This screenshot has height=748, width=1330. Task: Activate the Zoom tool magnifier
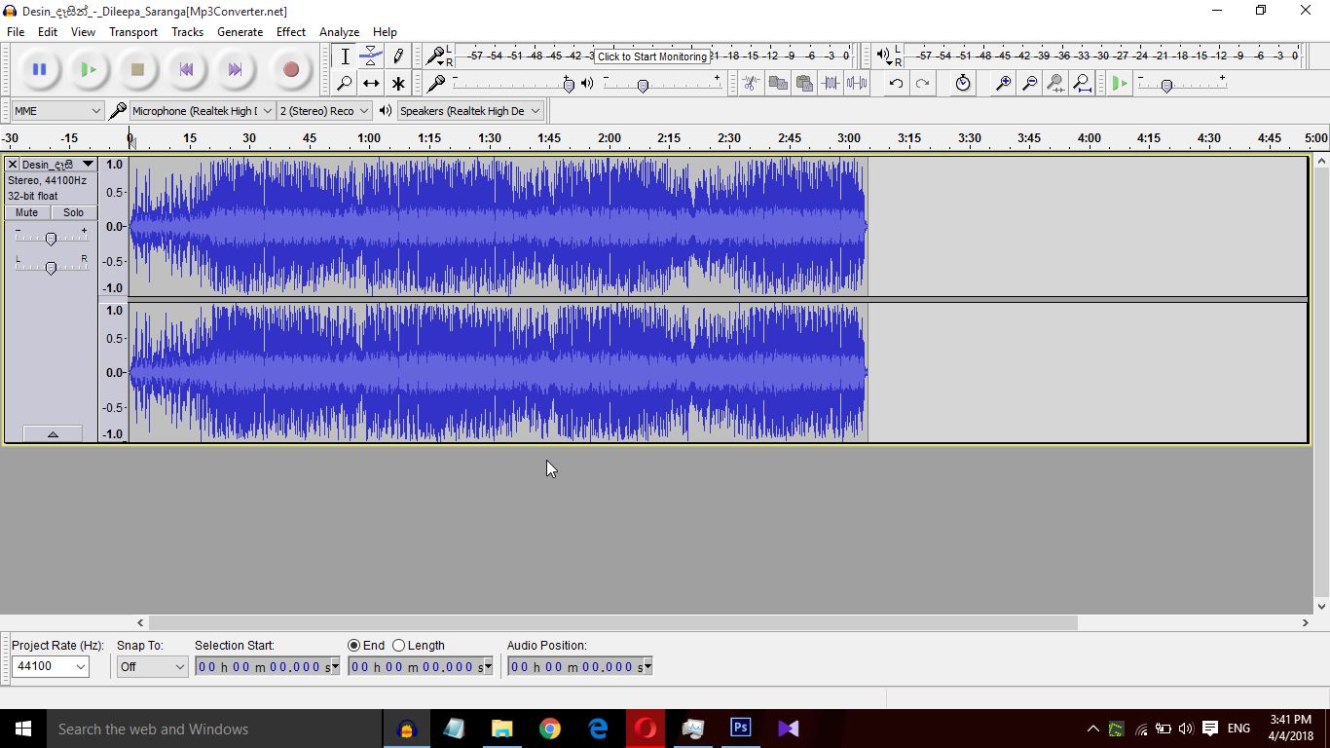coord(345,84)
